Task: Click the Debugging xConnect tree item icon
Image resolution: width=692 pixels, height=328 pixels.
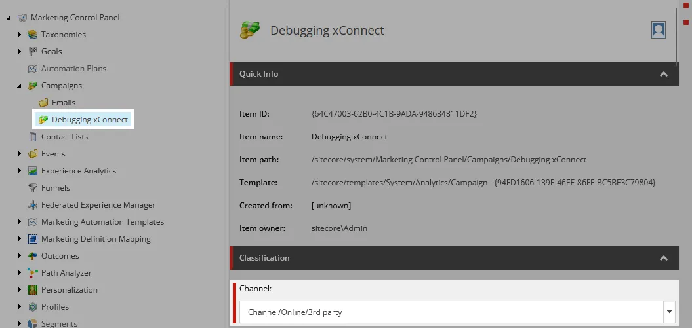Action: (43, 120)
